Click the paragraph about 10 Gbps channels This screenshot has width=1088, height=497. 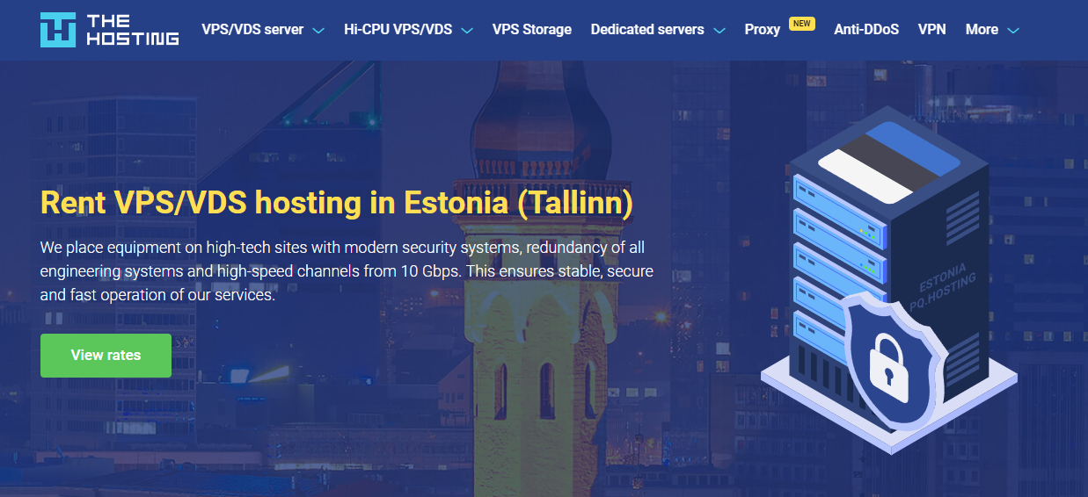click(x=347, y=271)
